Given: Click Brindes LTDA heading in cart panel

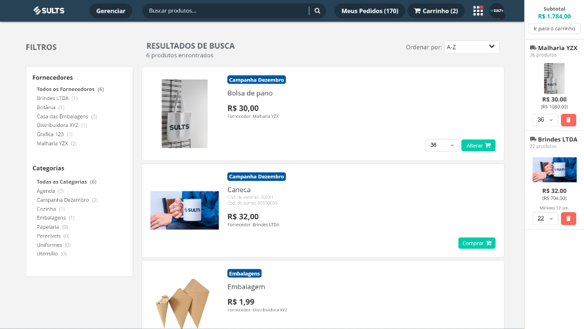Looking at the screenshot, I should [x=558, y=139].
